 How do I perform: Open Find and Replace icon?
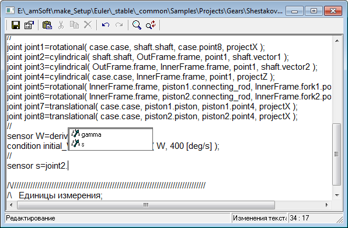pyautogui.click(x=151, y=25)
